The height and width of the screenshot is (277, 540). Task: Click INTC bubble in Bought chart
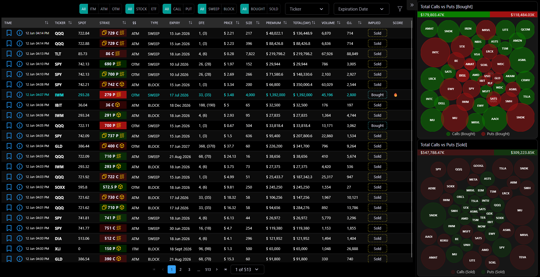click(435, 52)
